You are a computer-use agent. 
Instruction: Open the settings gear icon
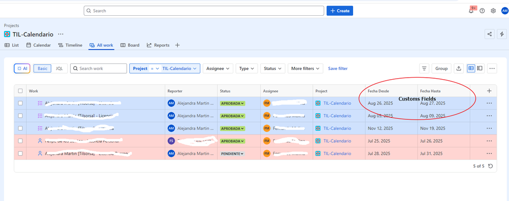pyautogui.click(x=493, y=11)
